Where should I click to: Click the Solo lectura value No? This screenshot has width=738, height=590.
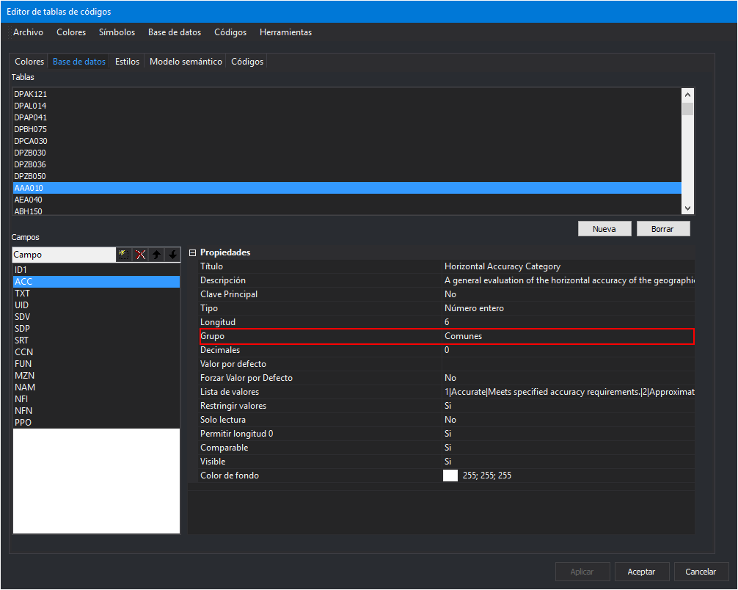pyautogui.click(x=450, y=420)
